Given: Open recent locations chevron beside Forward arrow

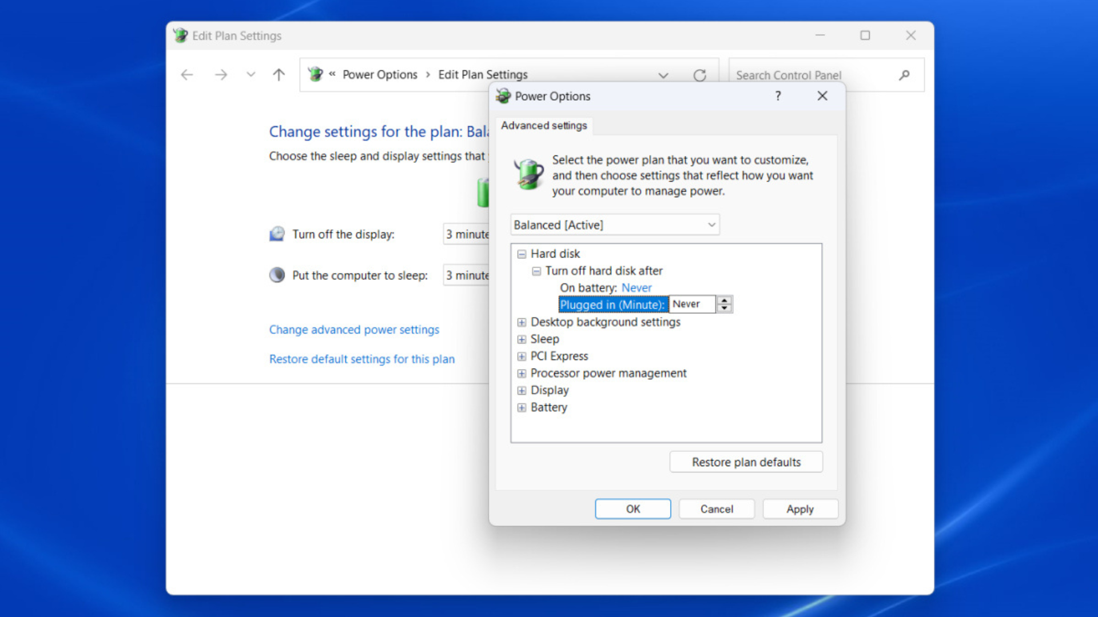Looking at the screenshot, I should (250, 75).
